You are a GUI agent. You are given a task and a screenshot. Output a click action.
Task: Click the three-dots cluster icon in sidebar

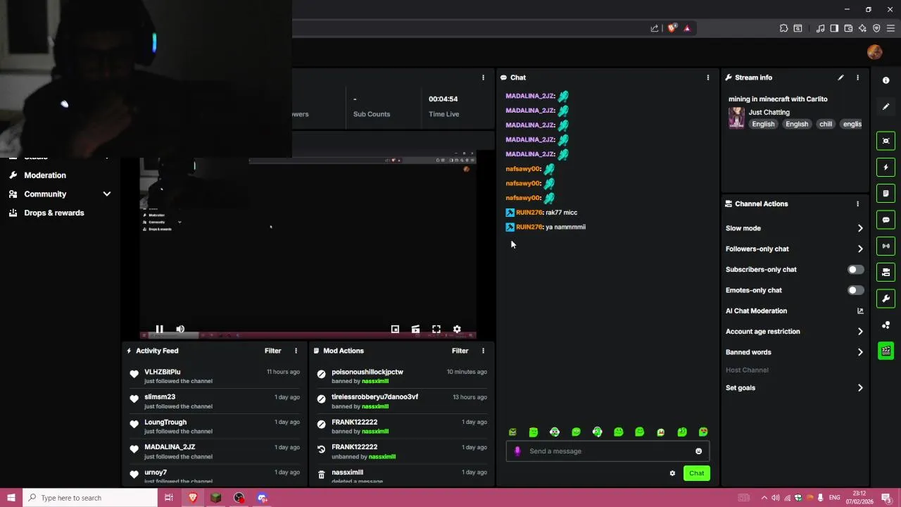point(886,325)
